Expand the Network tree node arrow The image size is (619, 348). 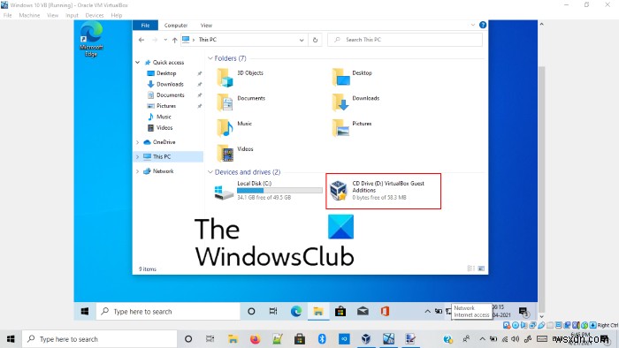137,171
